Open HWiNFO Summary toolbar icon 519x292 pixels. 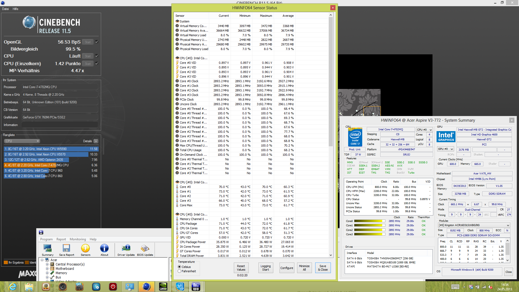(48, 250)
